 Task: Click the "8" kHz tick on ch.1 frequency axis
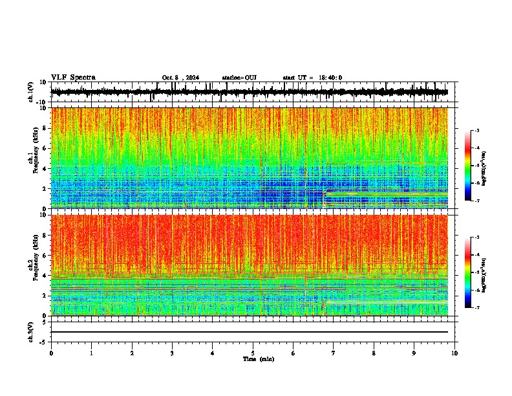pyautogui.click(x=45, y=128)
